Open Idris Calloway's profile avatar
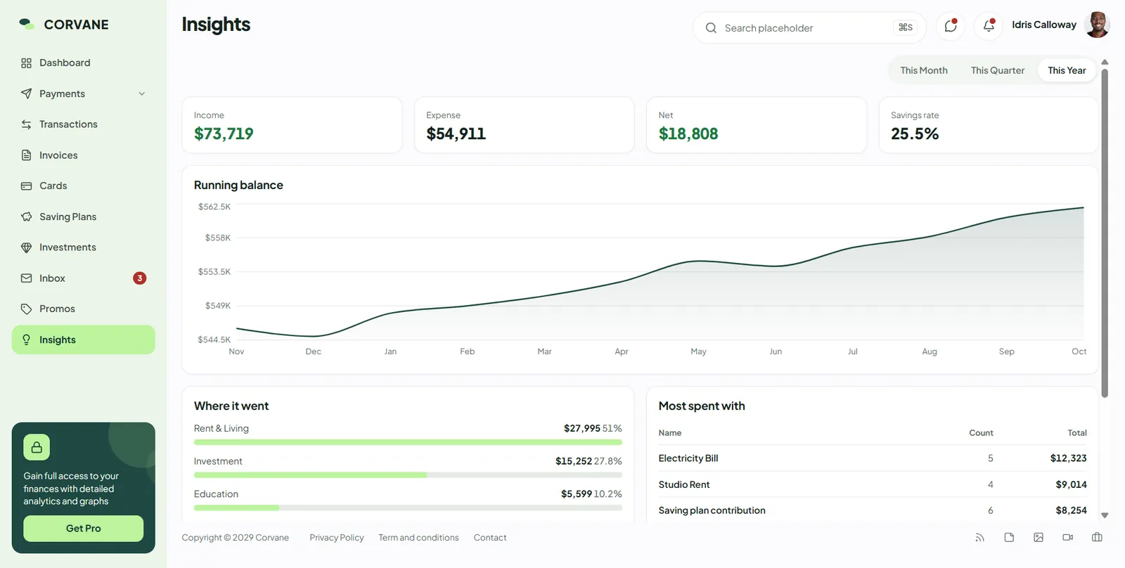The image size is (1125, 568). 1097,25
